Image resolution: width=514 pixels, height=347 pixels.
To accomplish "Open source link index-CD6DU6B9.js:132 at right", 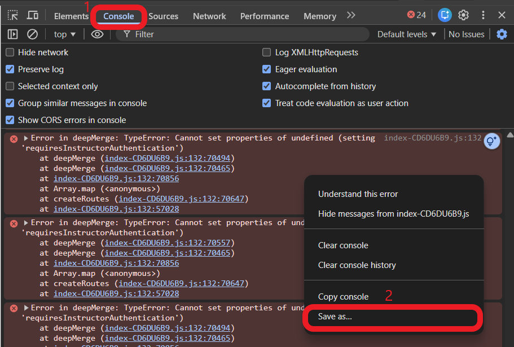I will (x=432, y=138).
